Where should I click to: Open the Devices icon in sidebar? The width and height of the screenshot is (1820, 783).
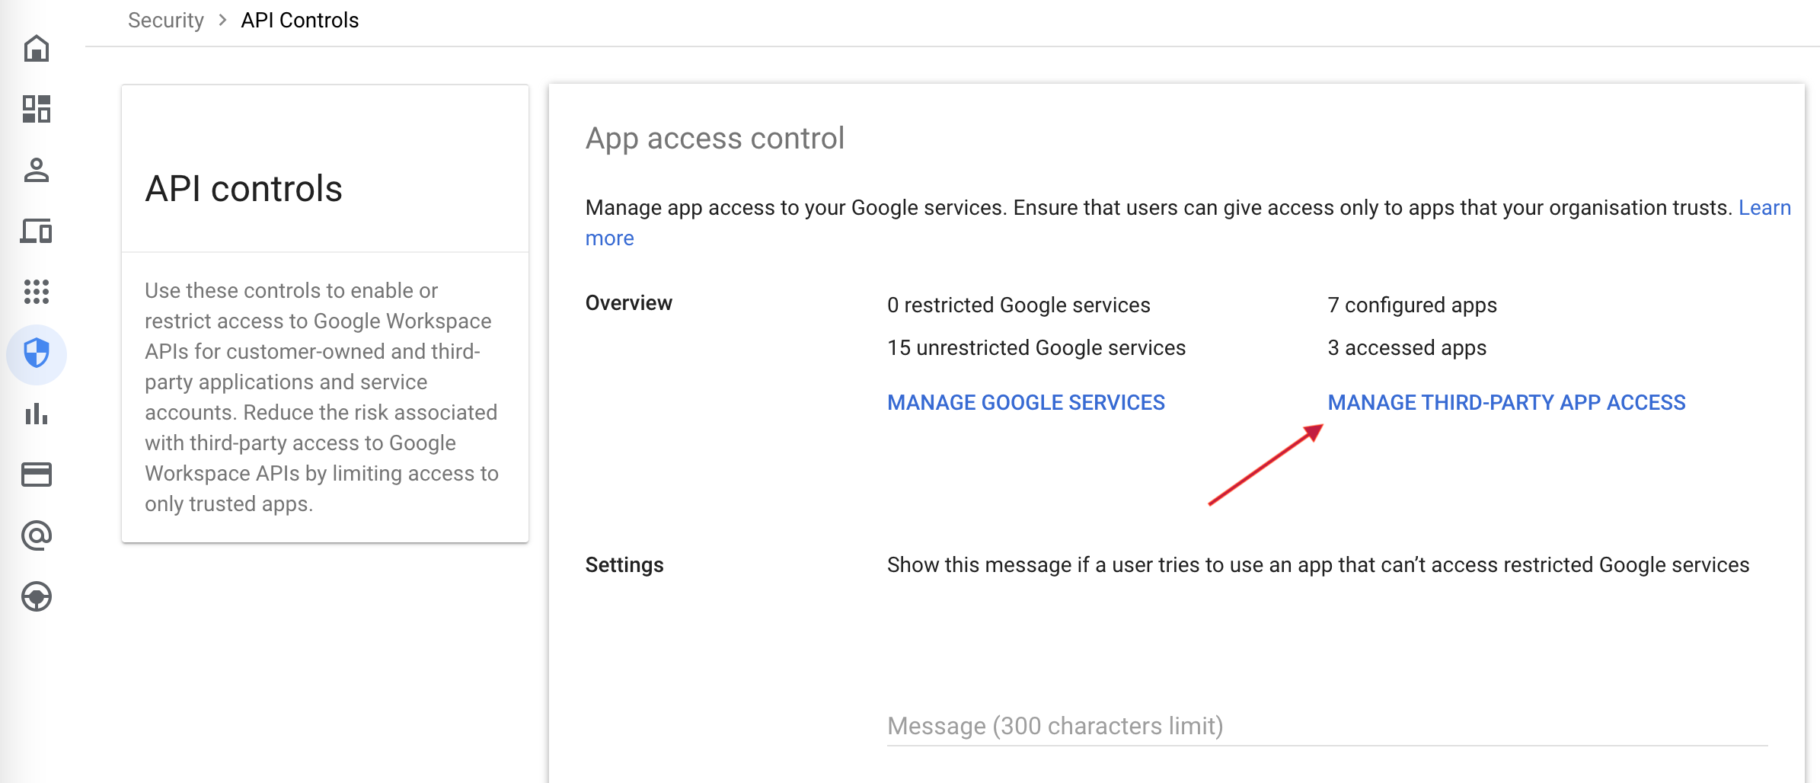tap(37, 231)
